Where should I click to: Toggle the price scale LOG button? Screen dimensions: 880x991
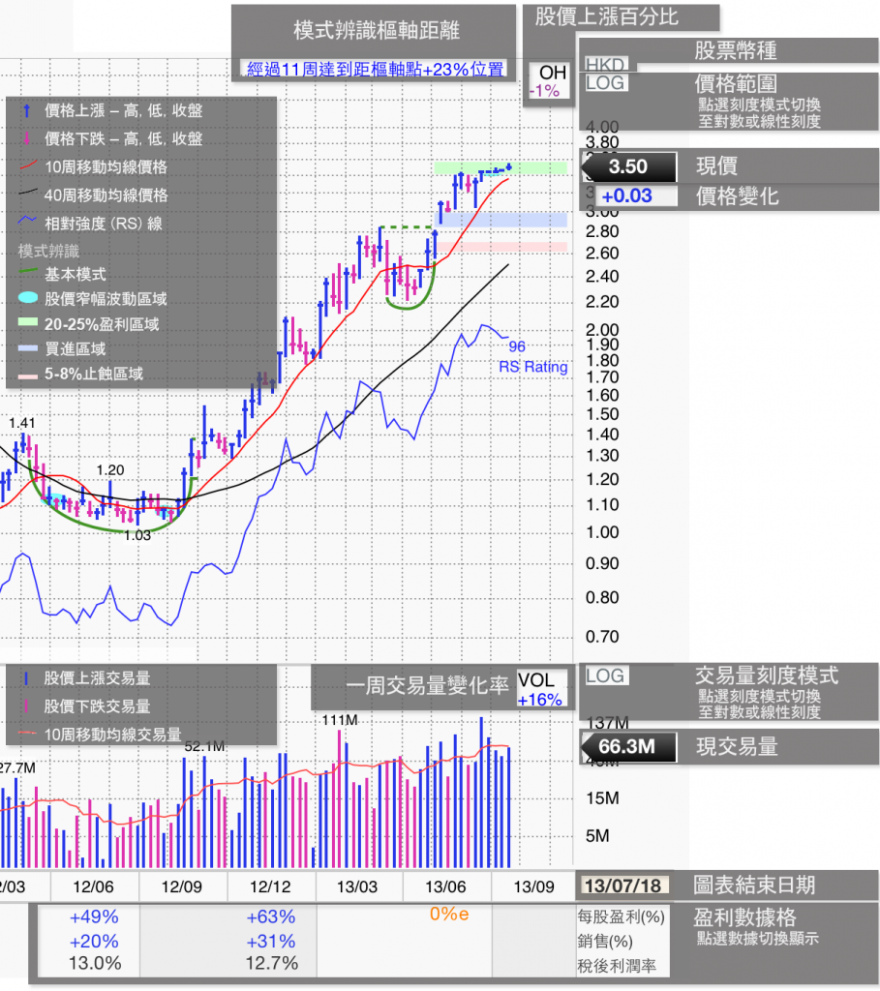tap(605, 83)
